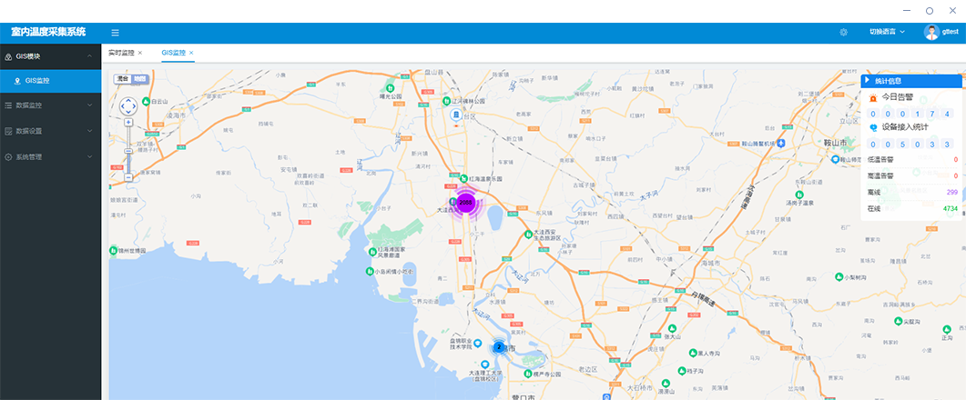The height and width of the screenshot is (400, 966).
Task: Collapse the 统计信息 statistics panel
Action: (x=868, y=81)
